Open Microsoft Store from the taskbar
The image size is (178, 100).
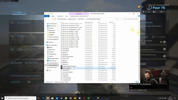[52, 98]
